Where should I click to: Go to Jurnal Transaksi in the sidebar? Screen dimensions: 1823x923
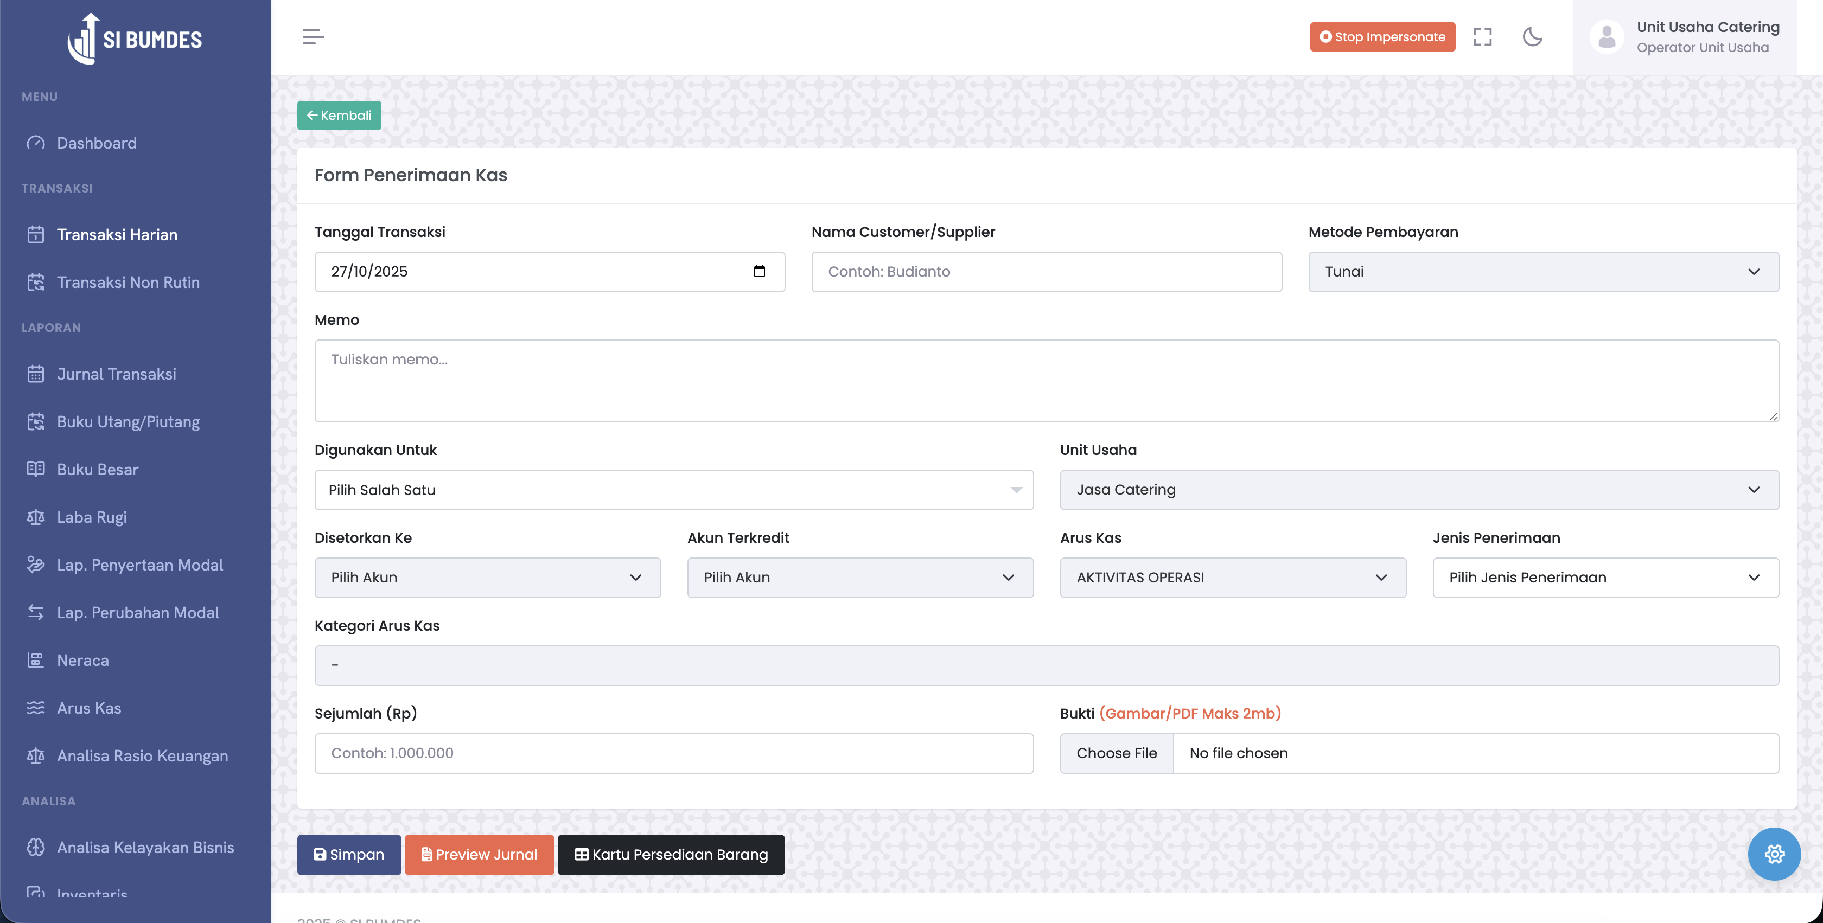pyautogui.click(x=116, y=374)
